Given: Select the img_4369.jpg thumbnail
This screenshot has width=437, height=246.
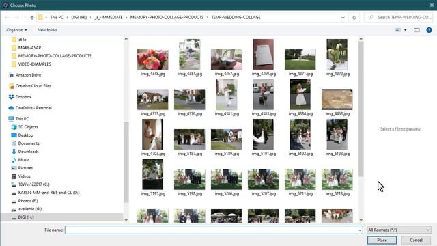Looking at the screenshot, I should click(x=264, y=55).
